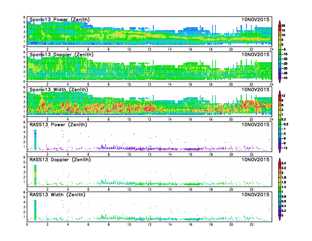Image resolution: width=312 pixels, height=241 pixels.
Task: Click the 10NOV2015 date in Spano13 Power panel
Action: (256, 19)
